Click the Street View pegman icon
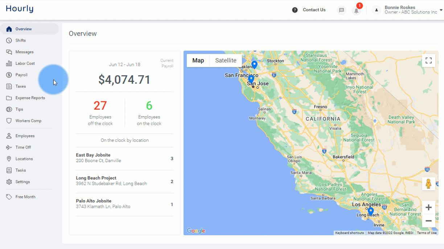Image resolution: width=444 pixels, height=249 pixels. [428, 184]
